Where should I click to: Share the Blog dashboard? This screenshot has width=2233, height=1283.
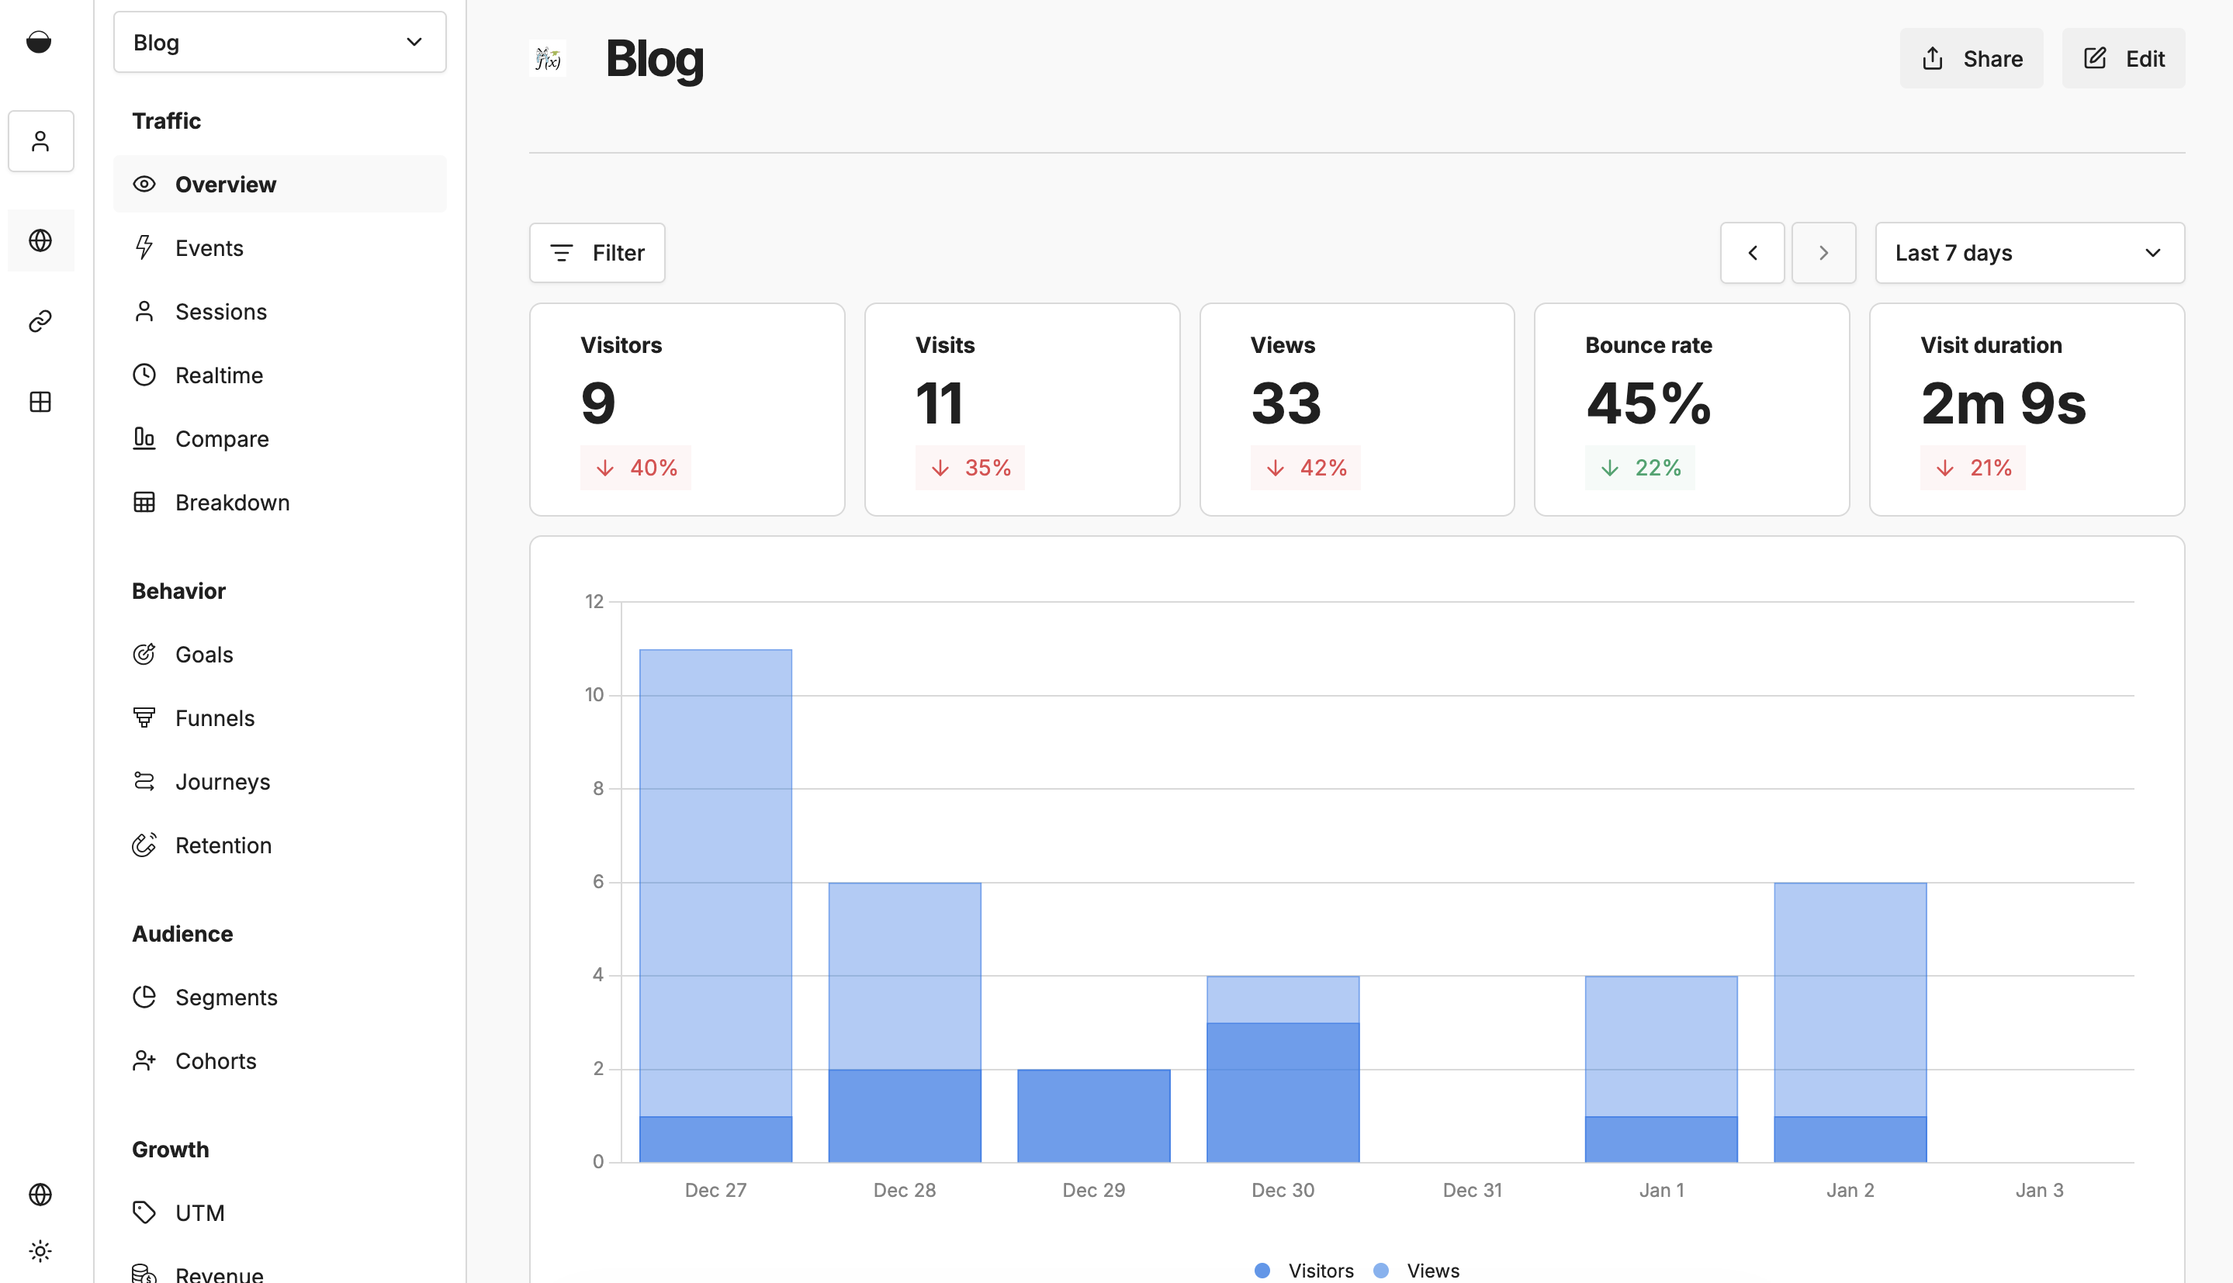click(1972, 58)
